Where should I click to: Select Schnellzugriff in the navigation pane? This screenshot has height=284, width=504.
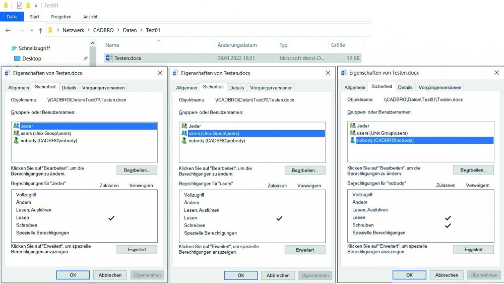[x=34, y=48]
